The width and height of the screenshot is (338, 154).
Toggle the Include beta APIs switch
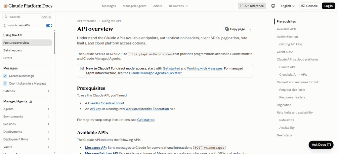[x=49, y=25]
